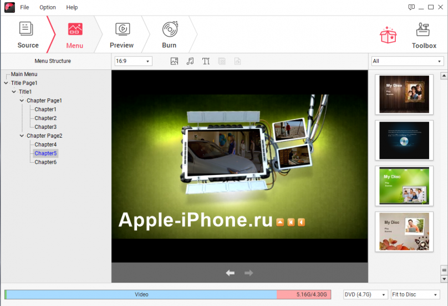Click the next page right arrow
Screen dimensions: 448x306
pos(249,273)
